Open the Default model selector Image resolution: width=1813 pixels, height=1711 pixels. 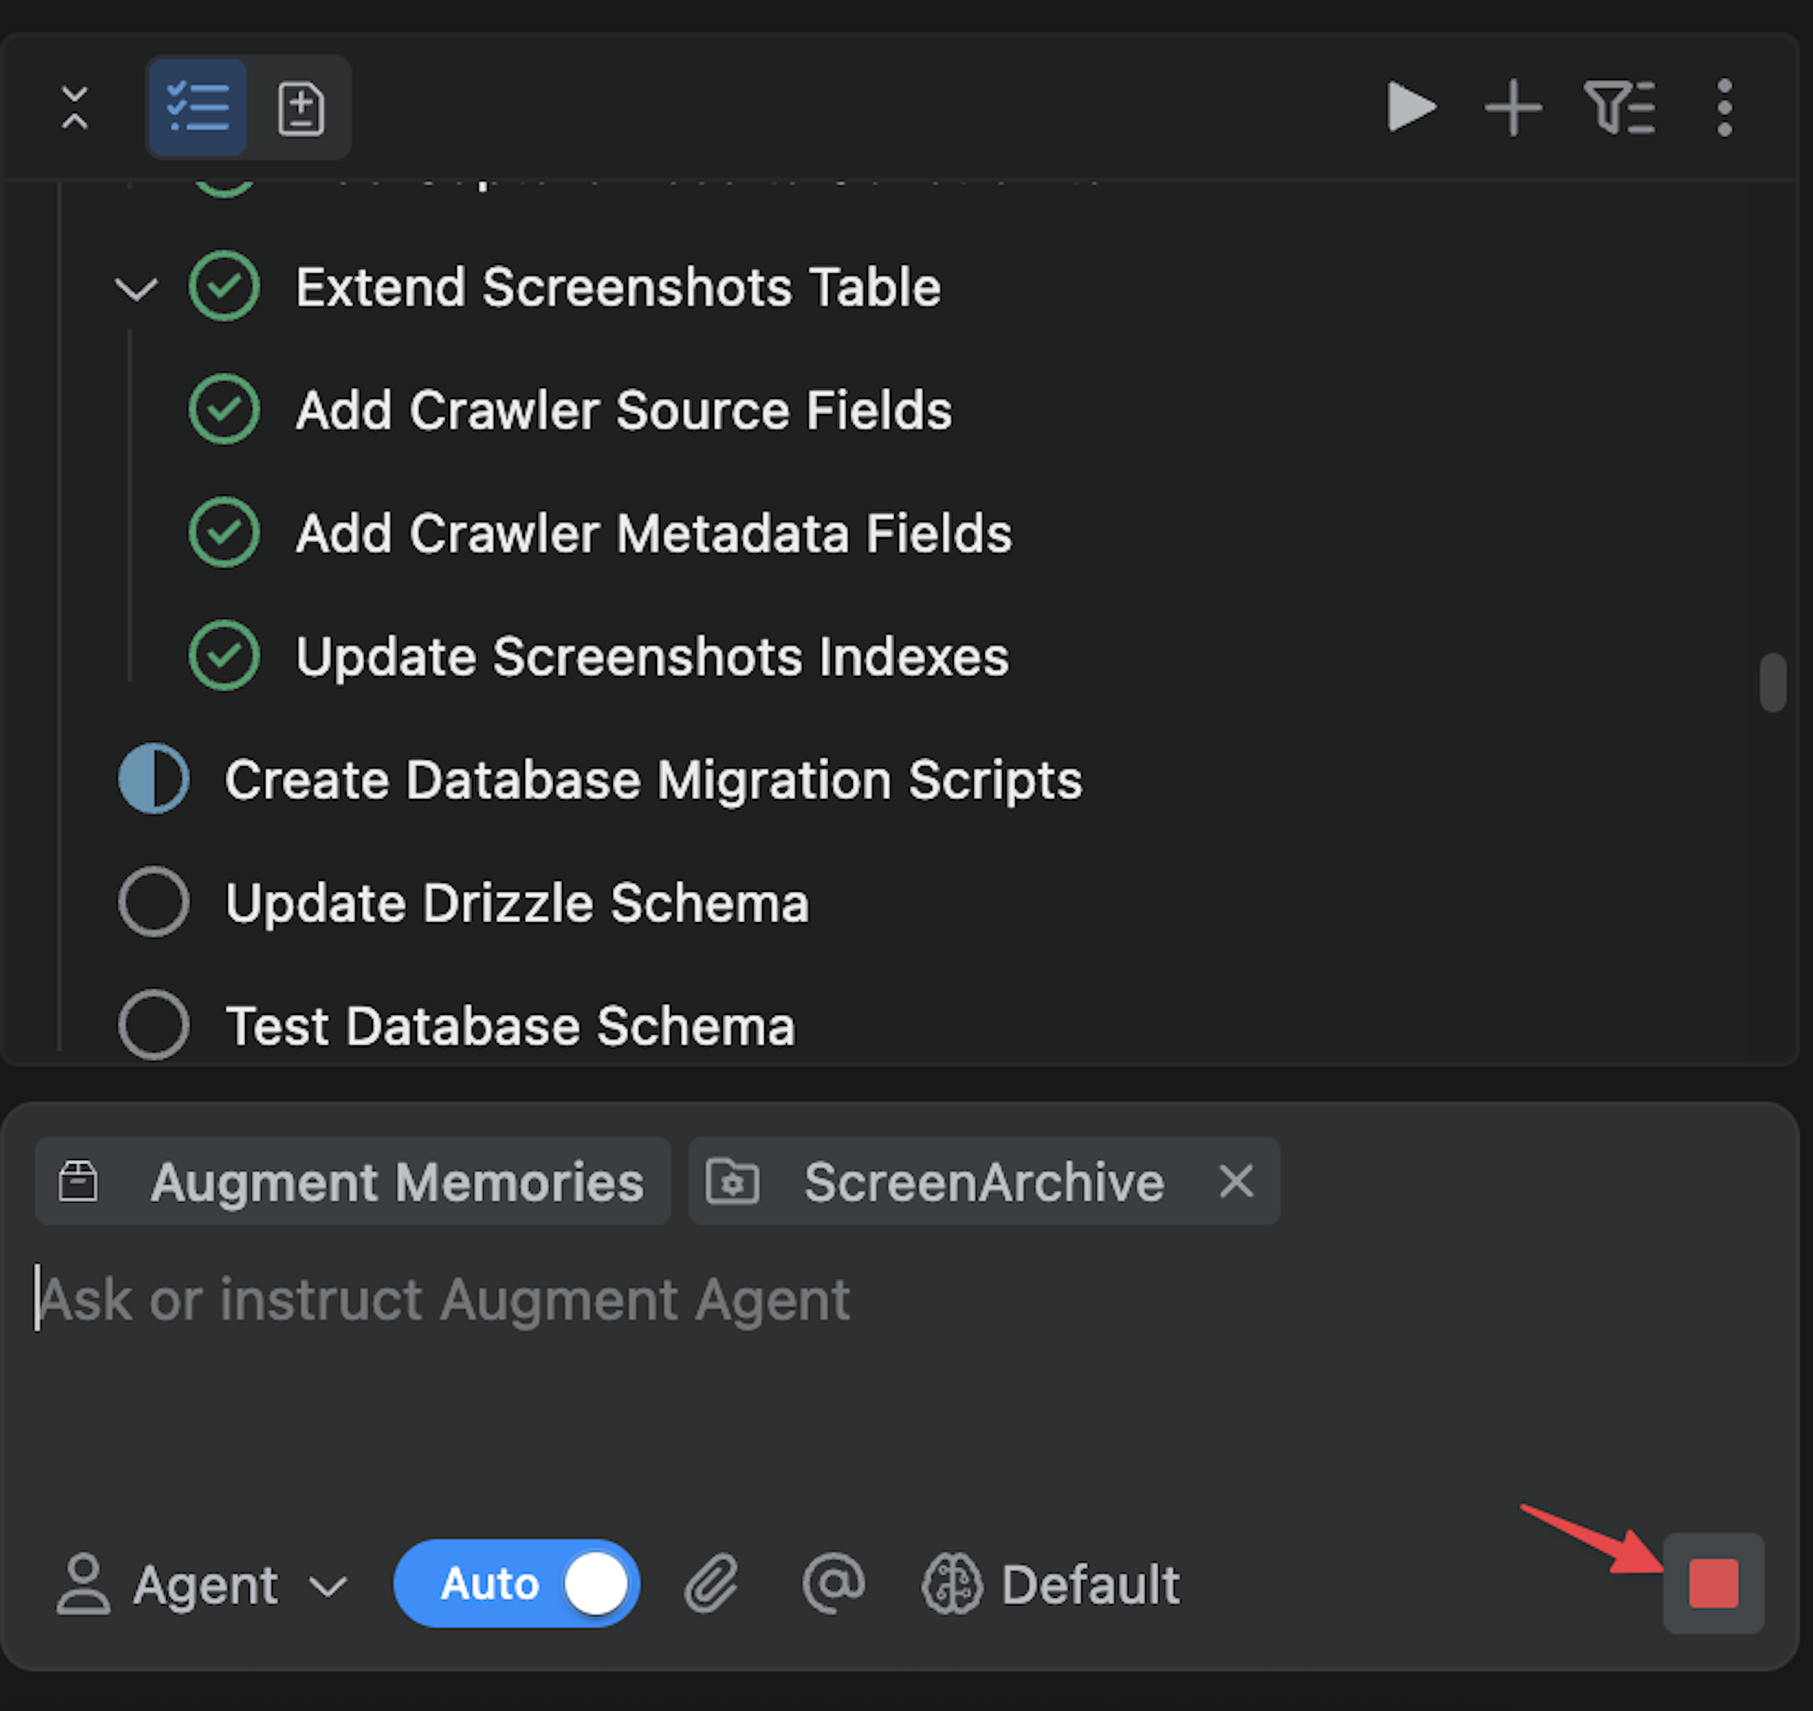[1049, 1584]
